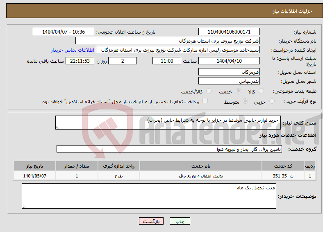This screenshot has width=323, height=232.
Task: Click the توضیحات خریدار notes textarea
Action: pyautogui.click(x=149, y=196)
